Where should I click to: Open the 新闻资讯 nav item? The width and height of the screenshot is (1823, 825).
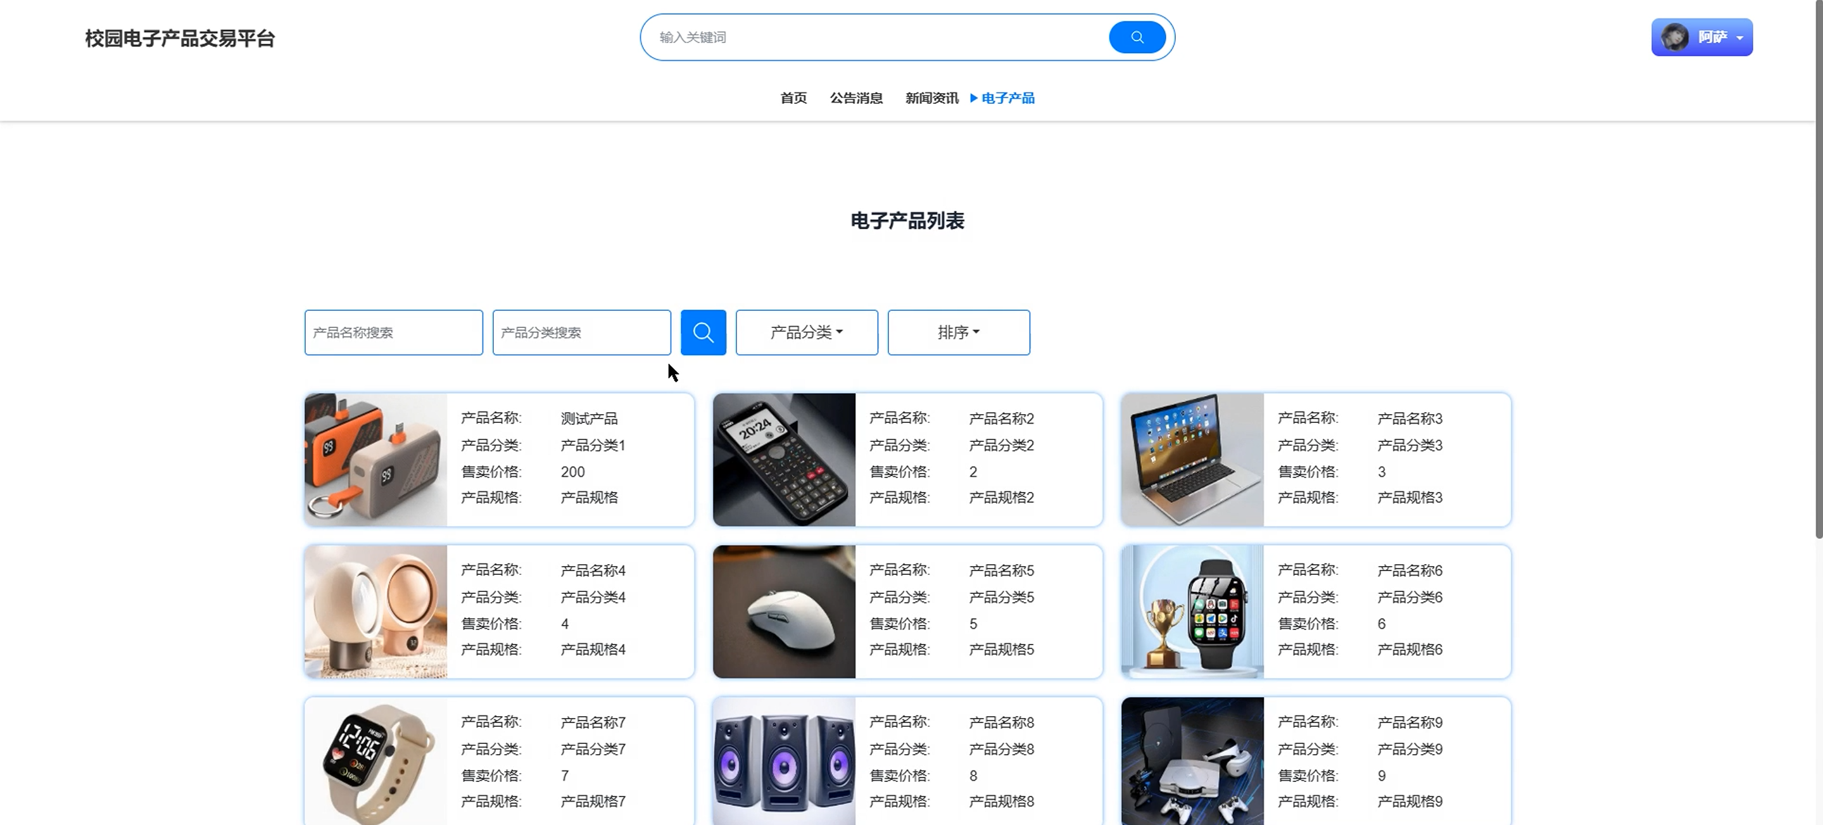point(931,98)
